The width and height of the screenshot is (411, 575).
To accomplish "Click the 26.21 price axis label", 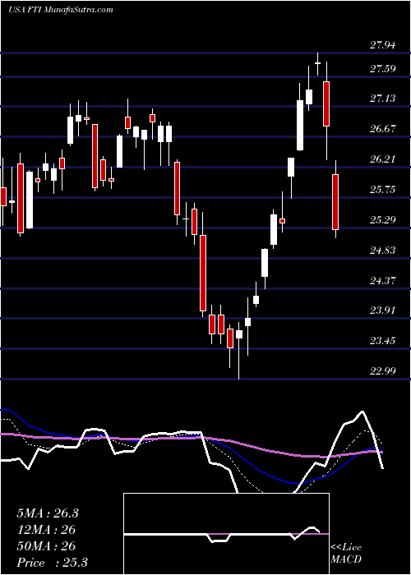I will coord(382,159).
